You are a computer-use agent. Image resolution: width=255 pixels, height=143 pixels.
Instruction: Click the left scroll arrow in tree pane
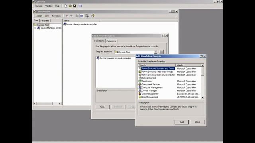[35, 104]
